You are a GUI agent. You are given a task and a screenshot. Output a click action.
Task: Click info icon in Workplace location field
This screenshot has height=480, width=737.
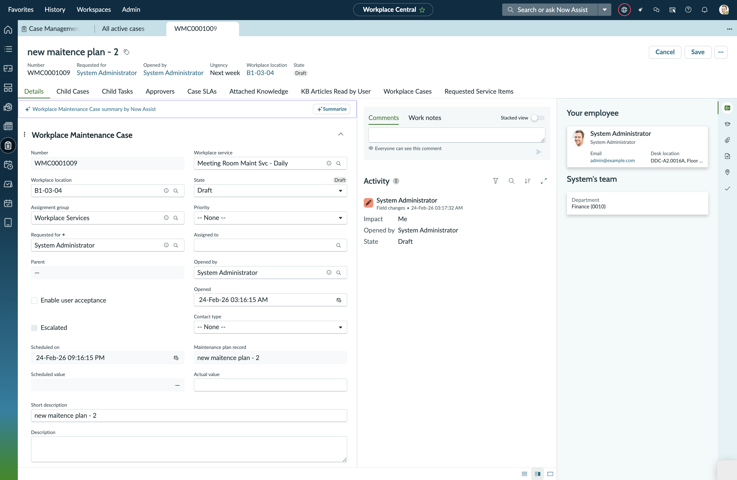(x=166, y=191)
